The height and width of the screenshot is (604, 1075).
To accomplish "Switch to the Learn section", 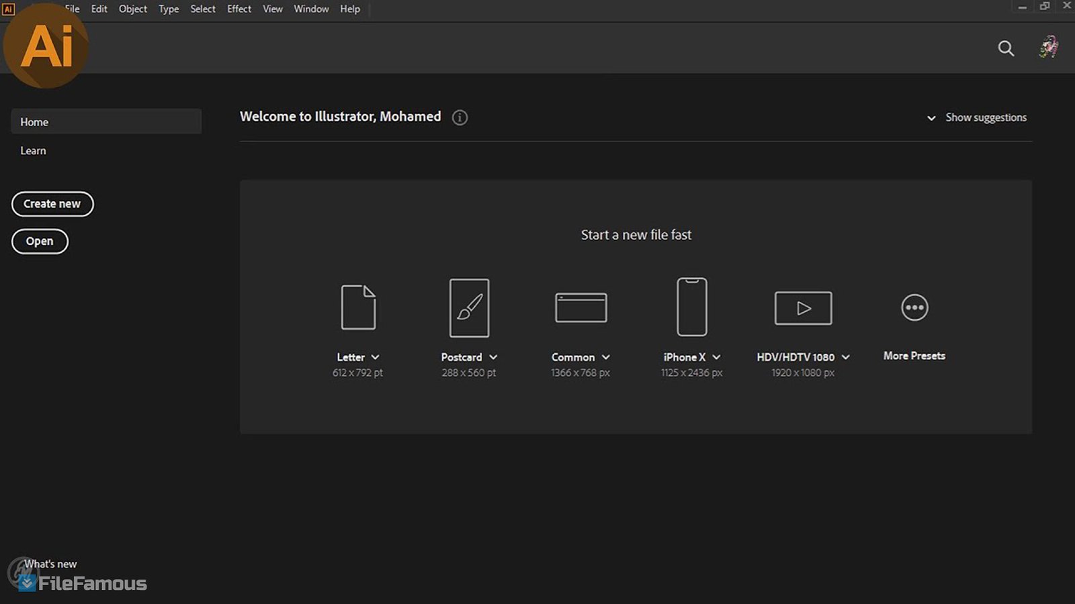I will point(33,150).
